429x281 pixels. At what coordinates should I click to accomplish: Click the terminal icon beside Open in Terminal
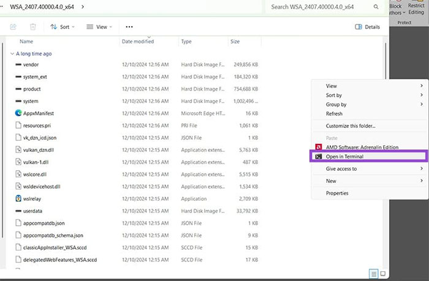(317, 157)
